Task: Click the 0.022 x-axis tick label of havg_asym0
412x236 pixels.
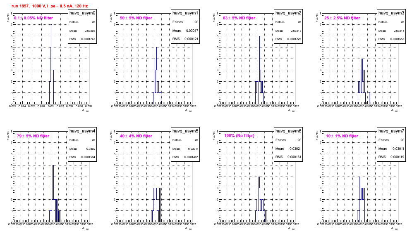Action: coord(12,106)
